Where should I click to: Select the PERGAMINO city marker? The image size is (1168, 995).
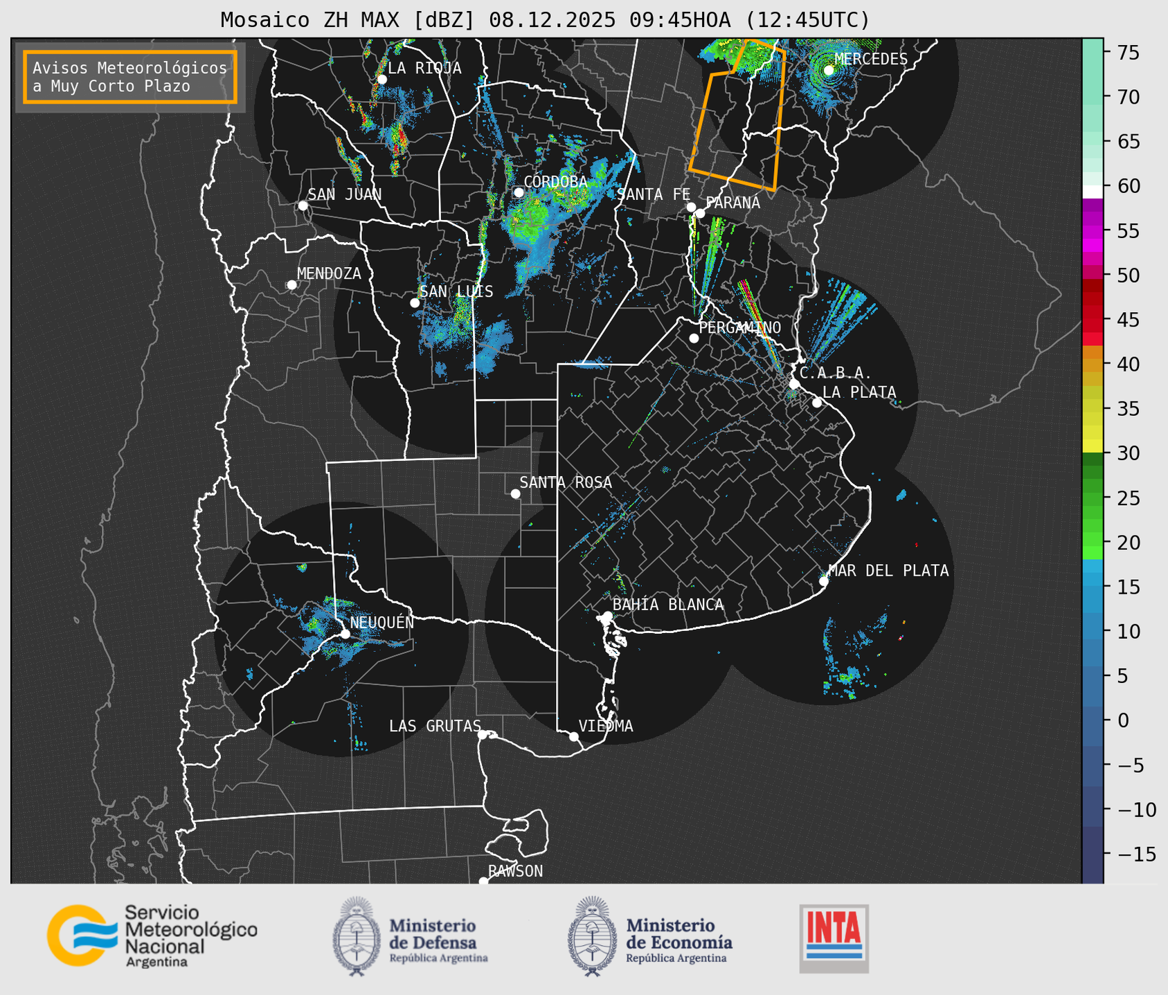(x=694, y=338)
